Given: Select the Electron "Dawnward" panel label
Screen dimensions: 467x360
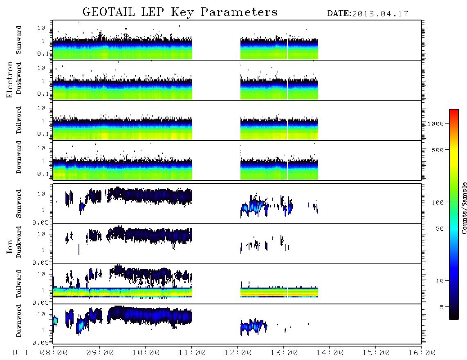Looking at the screenshot, I should pyautogui.click(x=18, y=157).
